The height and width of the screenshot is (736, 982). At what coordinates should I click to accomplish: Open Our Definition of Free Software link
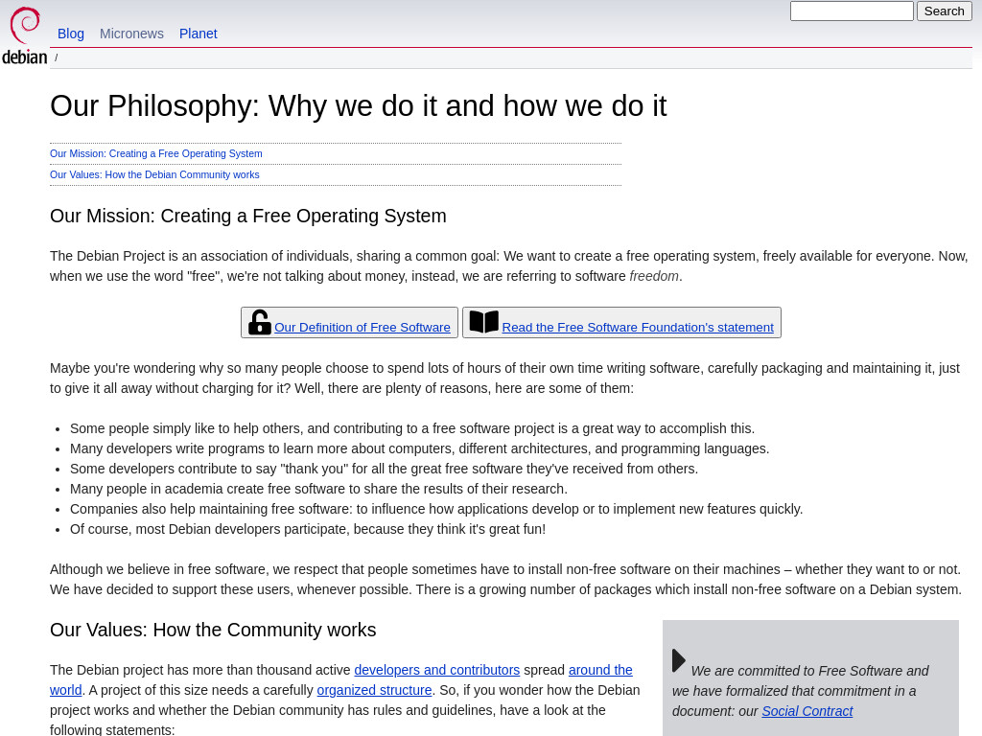[362, 328]
